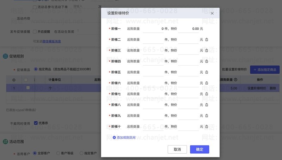Open 微信模版消息 link
The width and height of the screenshot is (282, 160).
51,41
